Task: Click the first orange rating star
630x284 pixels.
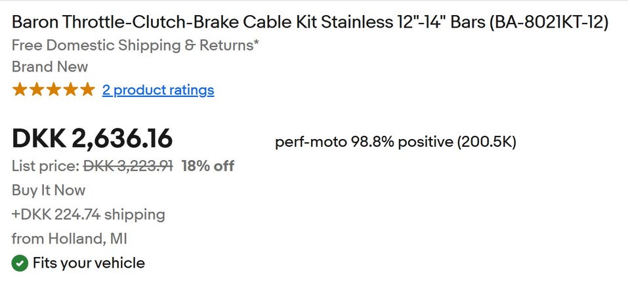Action: [20, 90]
